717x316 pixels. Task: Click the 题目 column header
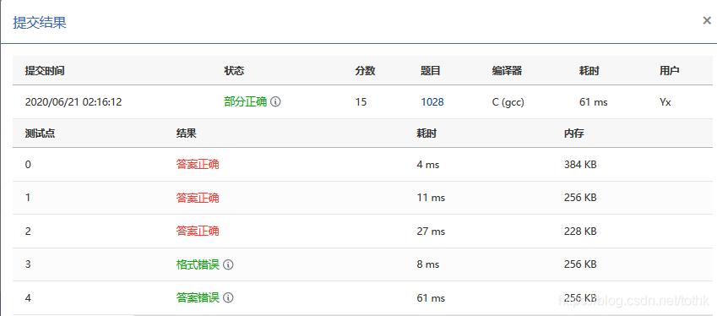(431, 71)
